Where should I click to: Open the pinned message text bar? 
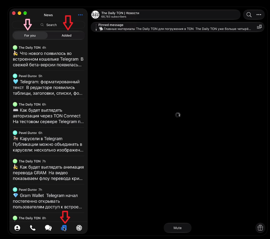pos(177,27)
